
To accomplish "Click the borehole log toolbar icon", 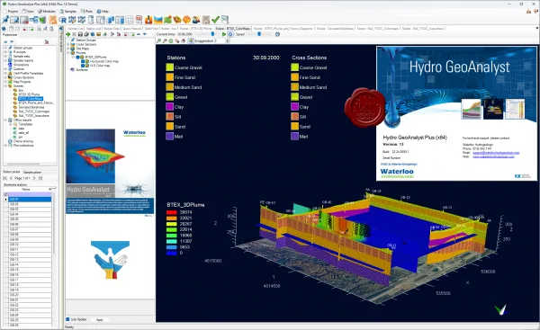I will [x=148, y=20].
